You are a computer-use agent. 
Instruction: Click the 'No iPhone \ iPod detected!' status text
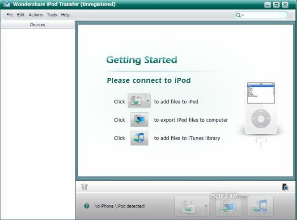120,206
